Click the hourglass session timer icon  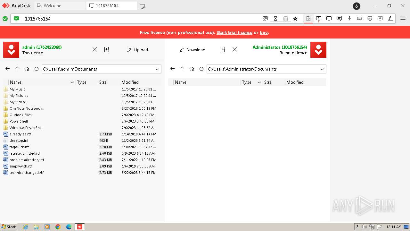[275, 19]
